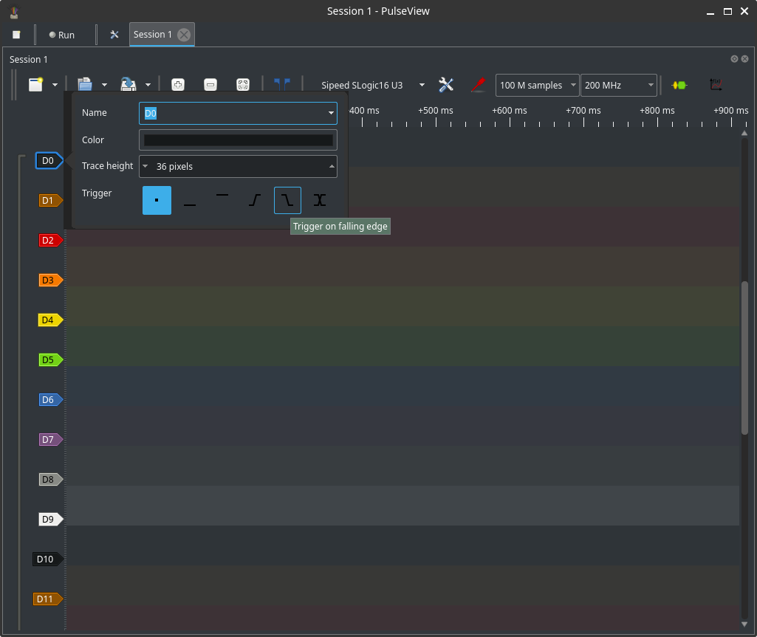Click the zoom-to-fit toolbar icon

pyautogui.click(x=242, y=85)
